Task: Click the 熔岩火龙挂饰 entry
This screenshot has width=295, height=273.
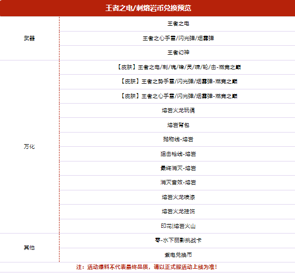Action: (179, 211)
